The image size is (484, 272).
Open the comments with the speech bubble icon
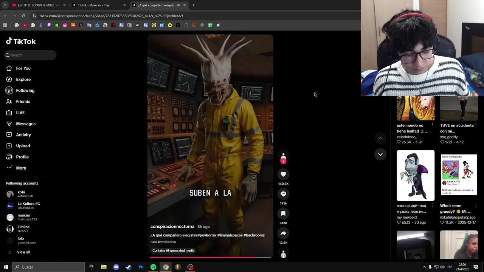[283, 194]
